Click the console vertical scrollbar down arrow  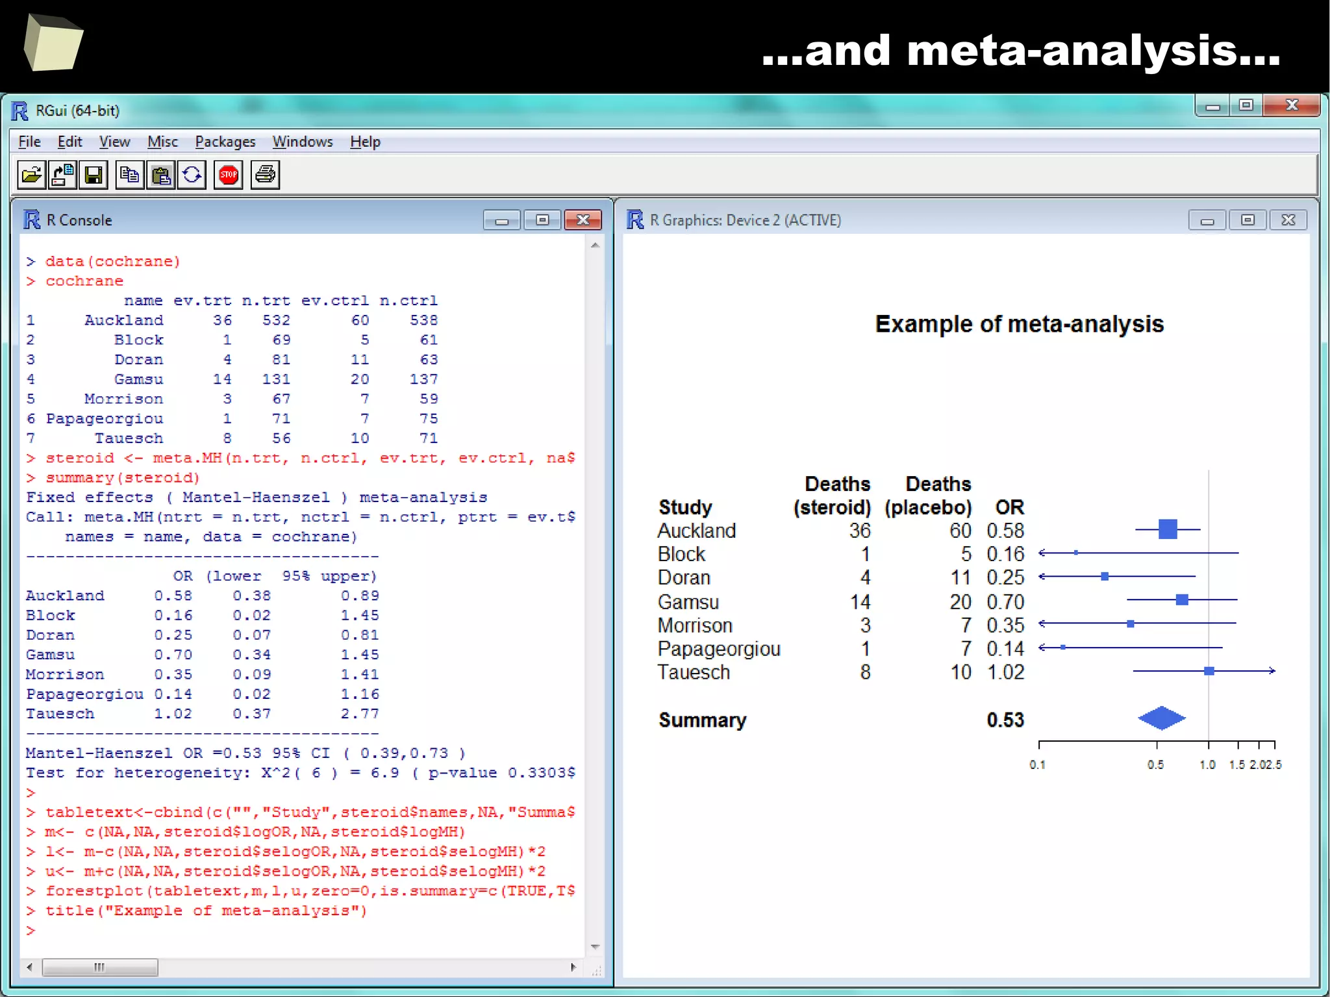[595, 947]
